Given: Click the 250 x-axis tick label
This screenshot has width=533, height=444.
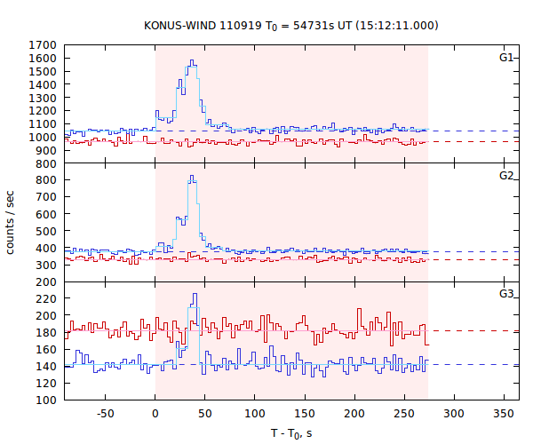Looking at the screenshot, I should (x=404, y=414).
